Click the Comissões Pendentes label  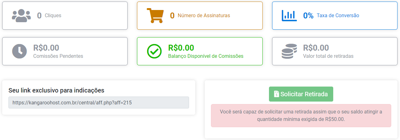[x=58, y=56]
